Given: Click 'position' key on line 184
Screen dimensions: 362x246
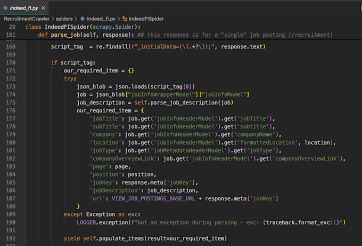Looking at the screenshot, I should [105, 175].
